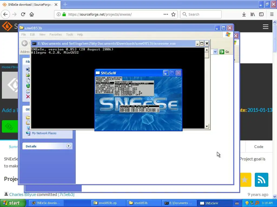Open SourceForge site hamburger menu
The width and height of the screenshot is (277, 207).
[x=266, y=27]
